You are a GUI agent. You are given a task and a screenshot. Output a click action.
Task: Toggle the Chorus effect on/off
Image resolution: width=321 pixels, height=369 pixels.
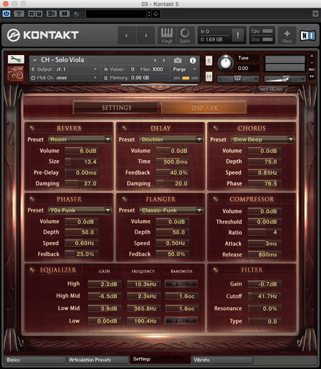click(x=215, y=128)
